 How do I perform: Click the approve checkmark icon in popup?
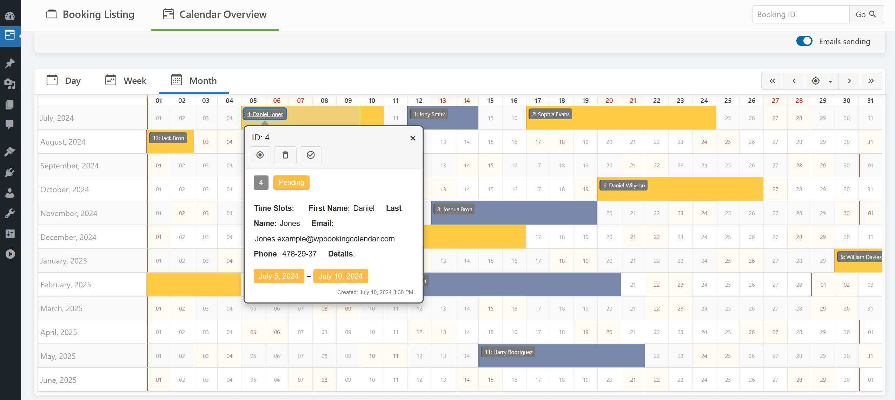click(311, 155)
